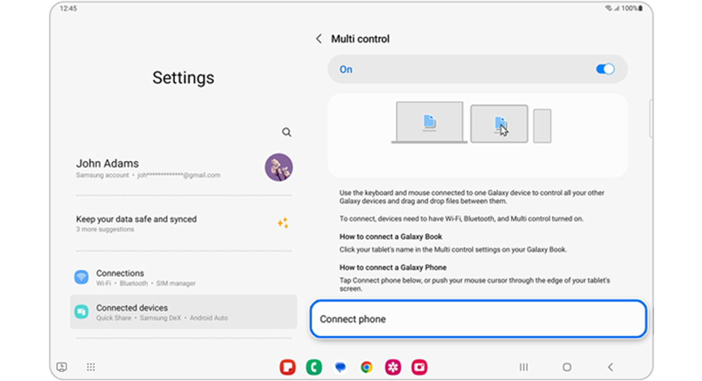
Task: Turn off the Multi control switch
Action: coord(605,69)
